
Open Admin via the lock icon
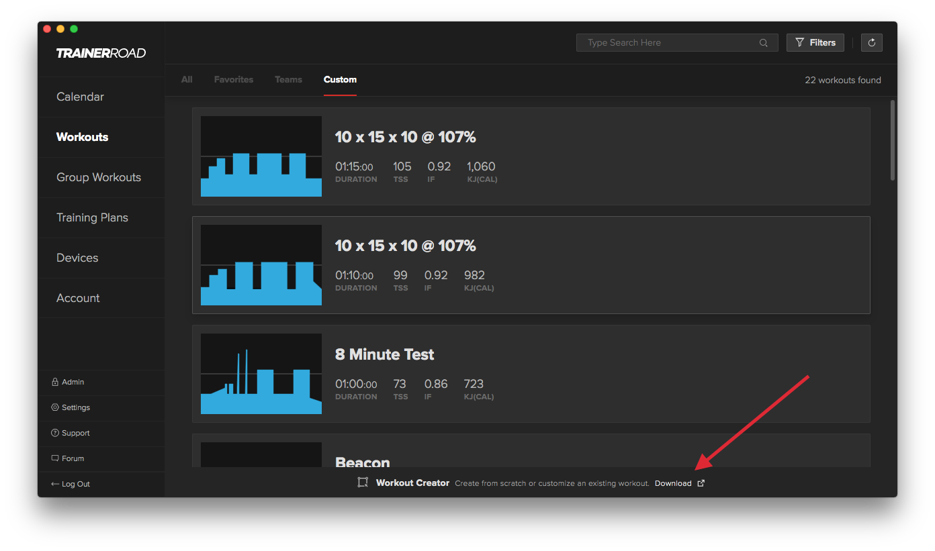(55, 382)
